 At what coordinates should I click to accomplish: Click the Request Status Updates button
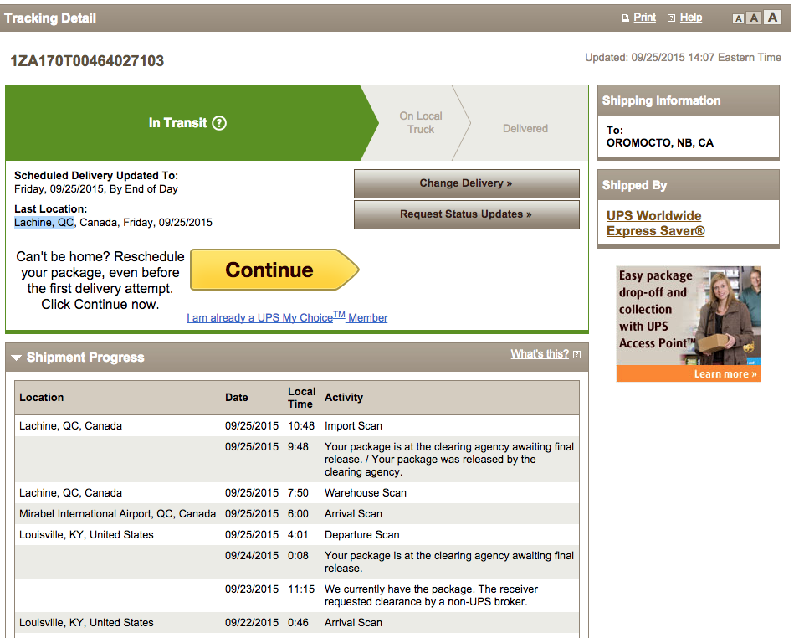point(466,214)
